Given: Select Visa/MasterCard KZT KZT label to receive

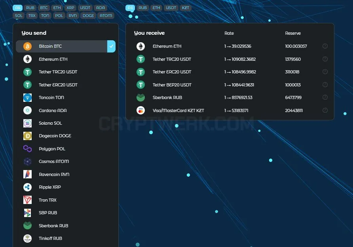Looking at the screenshot, I should (178, 110).
